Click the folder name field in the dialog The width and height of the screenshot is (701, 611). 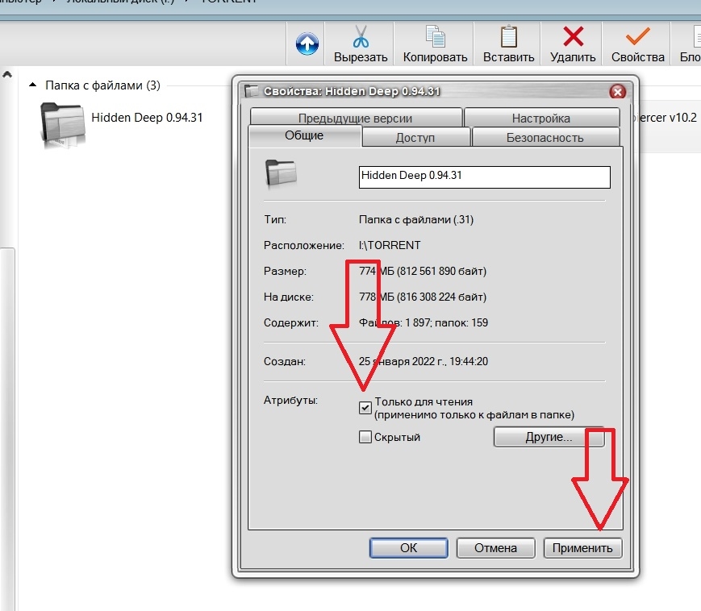click(x=484, y=176)
